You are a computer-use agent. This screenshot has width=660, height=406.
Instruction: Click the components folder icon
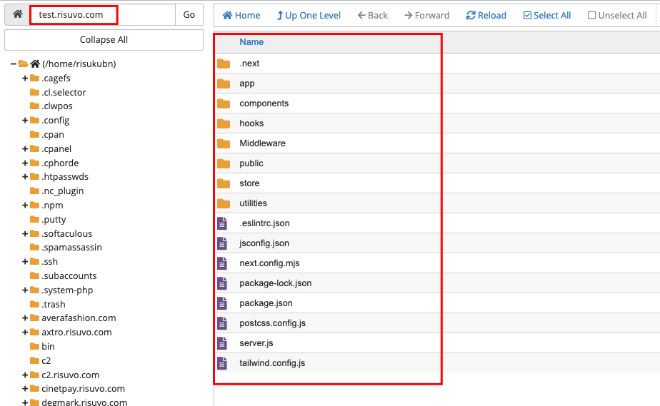pos(224,103)
